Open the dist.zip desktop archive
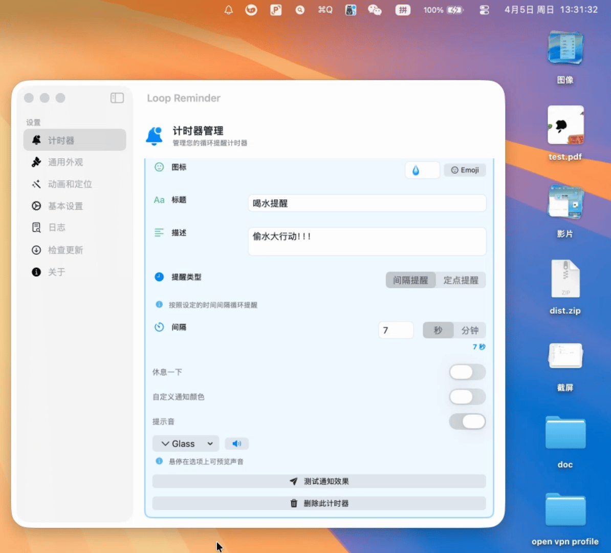Screen dimensions: 611x553 (565, 280)
